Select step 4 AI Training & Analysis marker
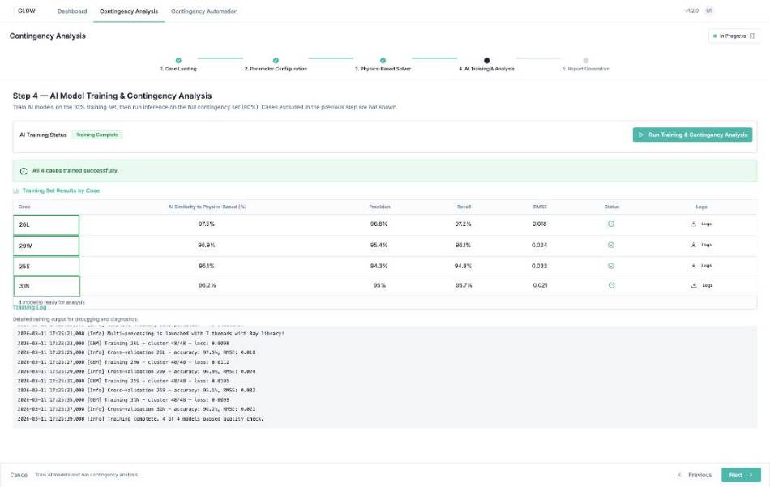This screenshot has width=770, height=487. point(486,61)
